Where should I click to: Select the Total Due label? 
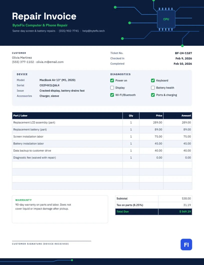[122, 212]
